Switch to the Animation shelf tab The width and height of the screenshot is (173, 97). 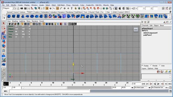pos(54,12)
